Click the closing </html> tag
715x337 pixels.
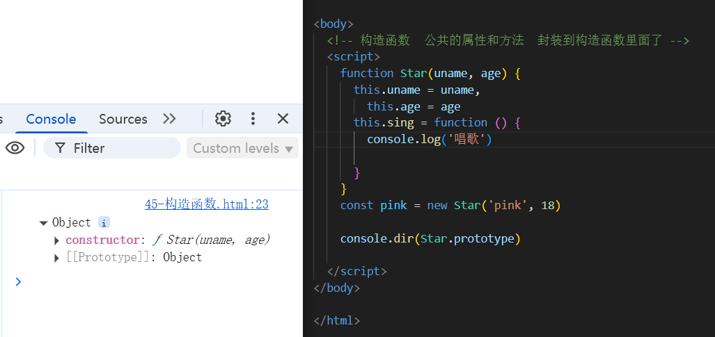pos(337,320)
